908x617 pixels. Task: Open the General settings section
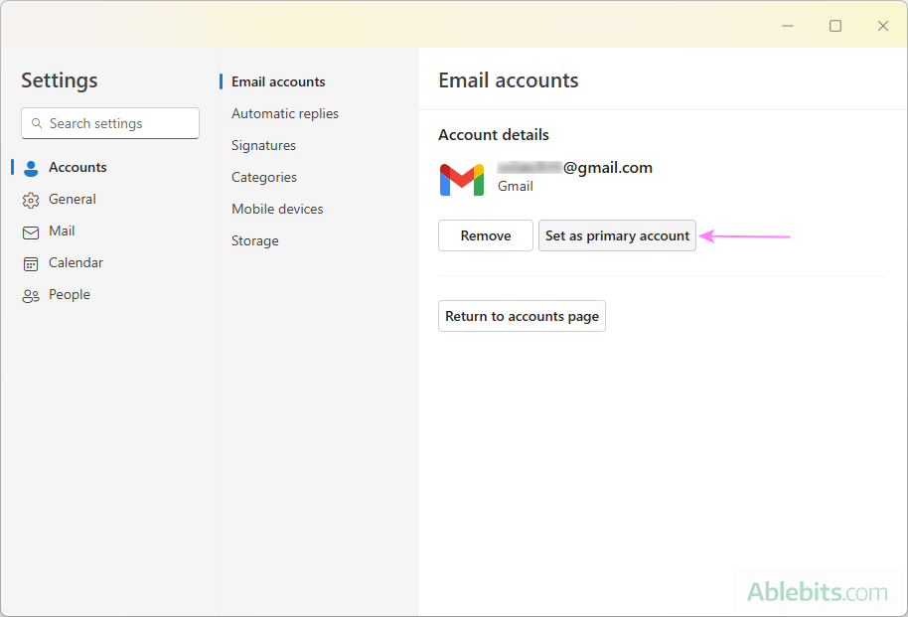[x=73, y=200]
